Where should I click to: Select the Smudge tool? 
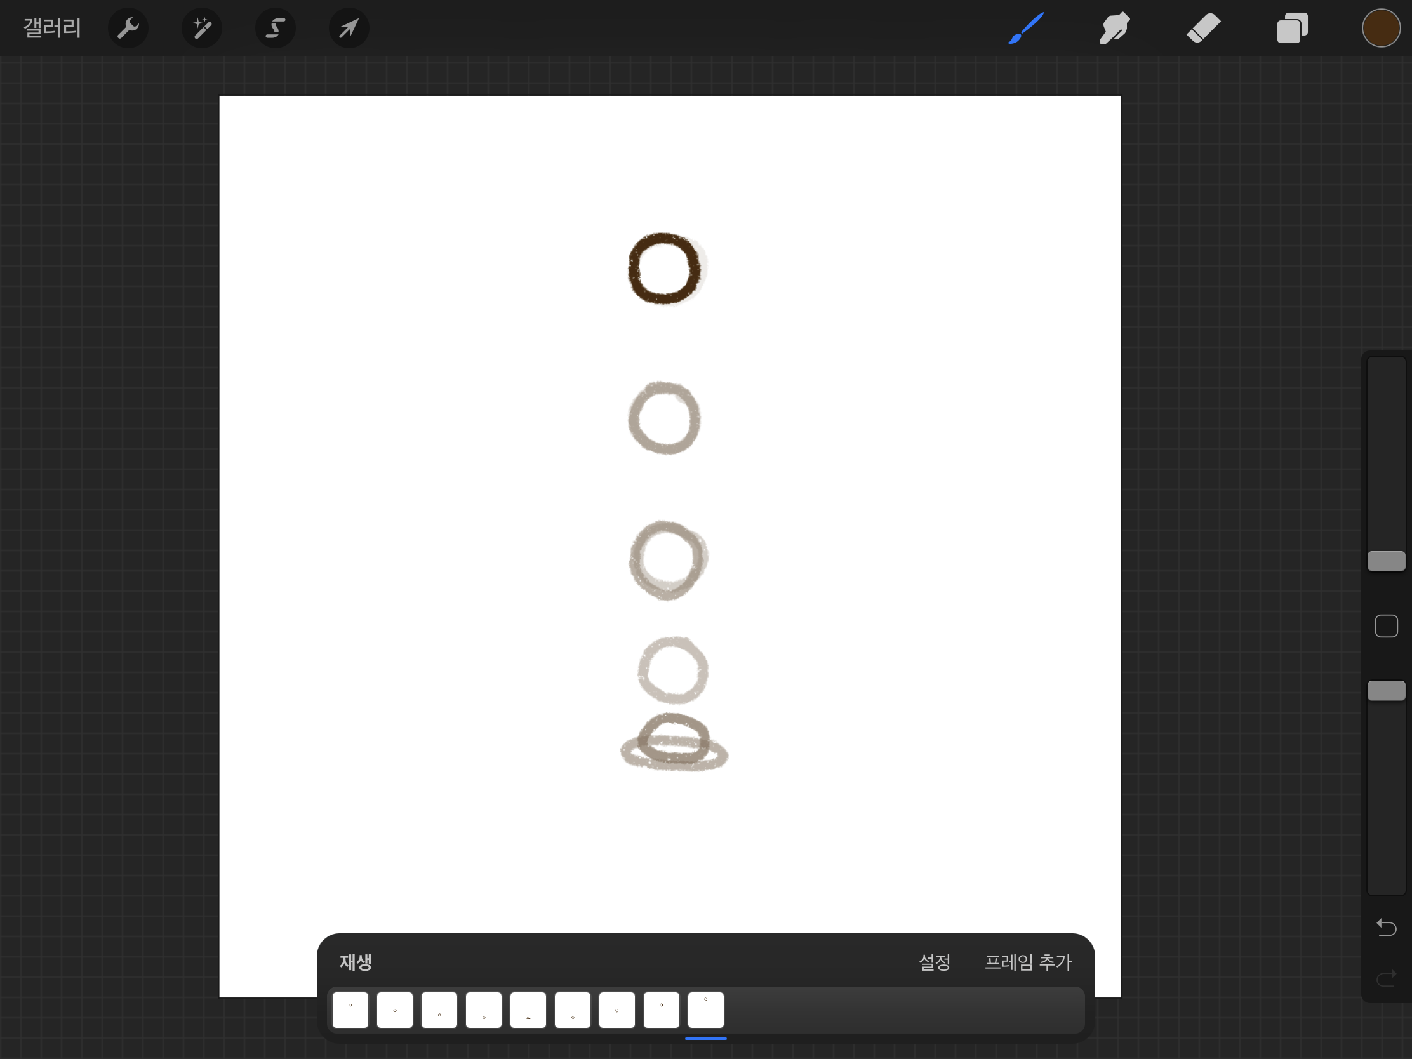click(x=1114, y=28)
